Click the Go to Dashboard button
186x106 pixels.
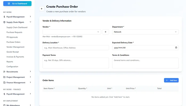tap(17, 4)
